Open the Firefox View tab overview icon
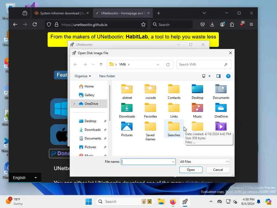The width and height of the screenshot is (277, 208). (x=25, y=13)
